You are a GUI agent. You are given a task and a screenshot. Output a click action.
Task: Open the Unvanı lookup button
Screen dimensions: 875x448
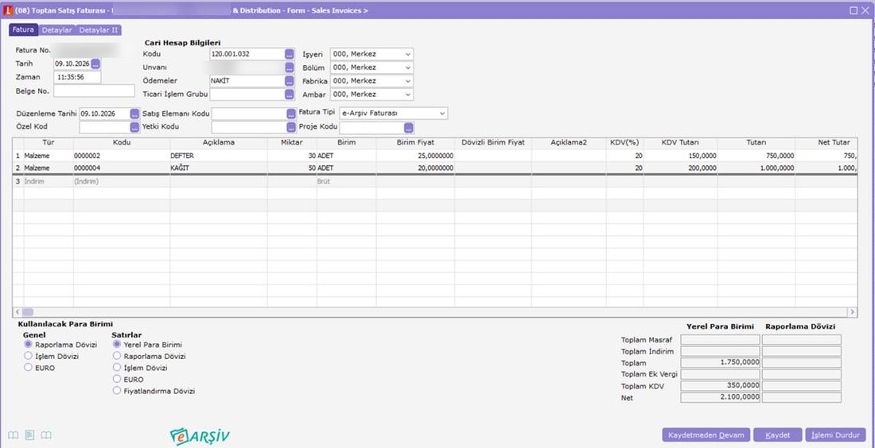click(x=289, y=68)
